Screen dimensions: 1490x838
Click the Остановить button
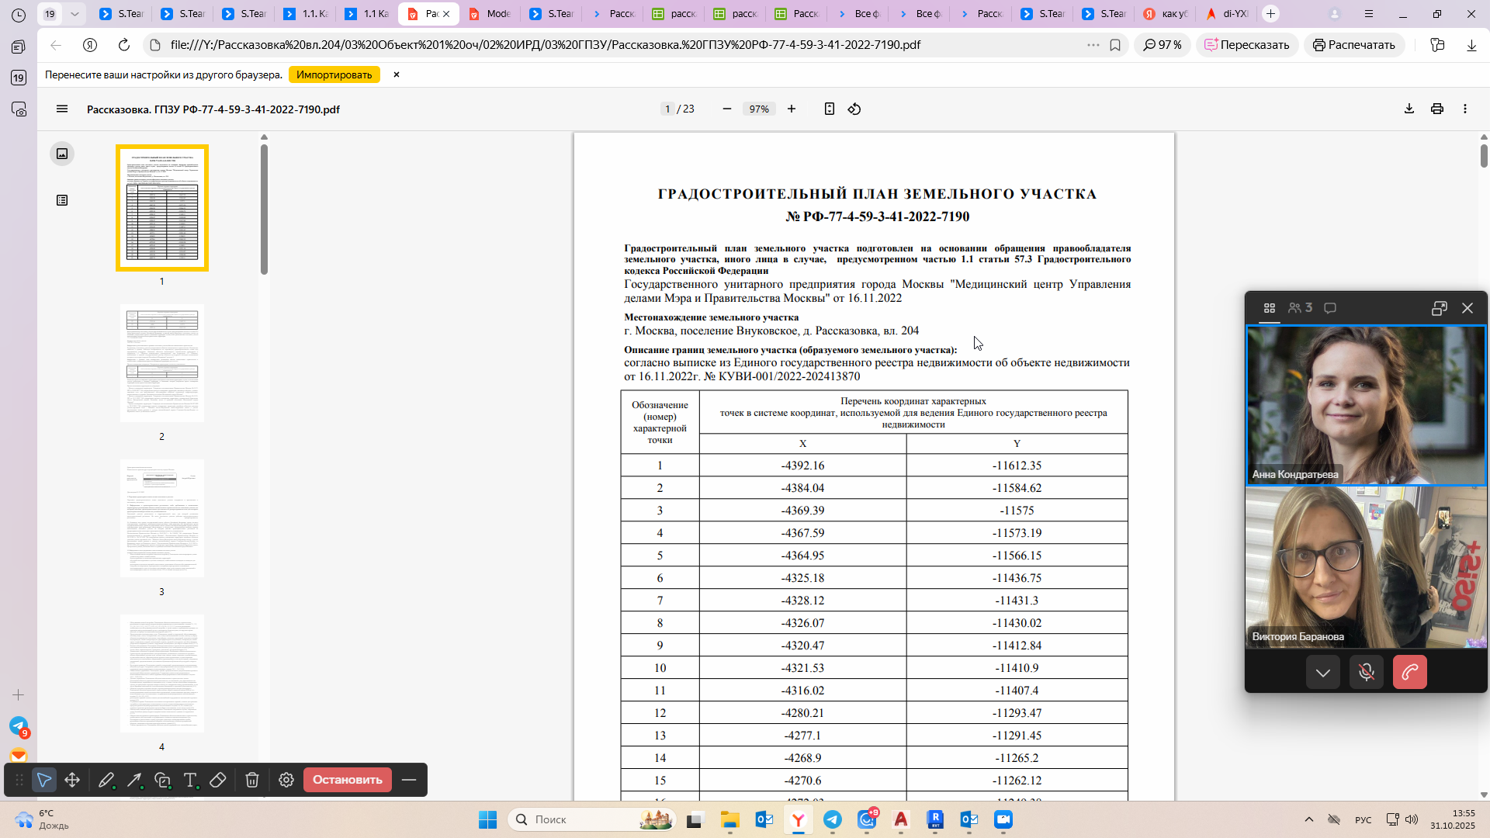(347, 780)
